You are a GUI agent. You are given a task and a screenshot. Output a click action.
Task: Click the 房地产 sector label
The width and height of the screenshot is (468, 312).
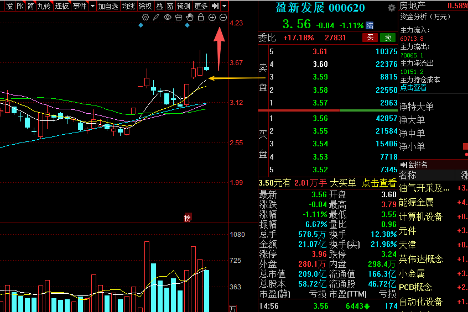pyautogui.click(x=413, y=6)
